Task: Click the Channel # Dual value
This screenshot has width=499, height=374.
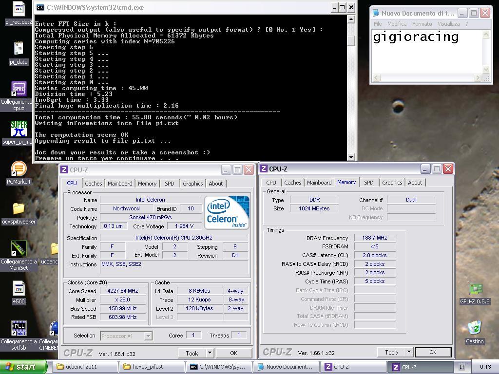Action: 411,200
